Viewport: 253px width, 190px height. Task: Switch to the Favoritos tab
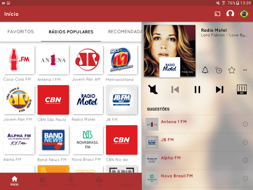pyautogui.click(x=21, y=32)
